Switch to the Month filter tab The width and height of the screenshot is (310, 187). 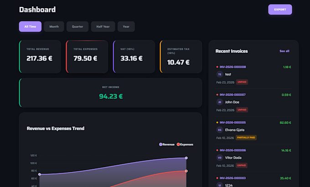click(x=54, y=26)
